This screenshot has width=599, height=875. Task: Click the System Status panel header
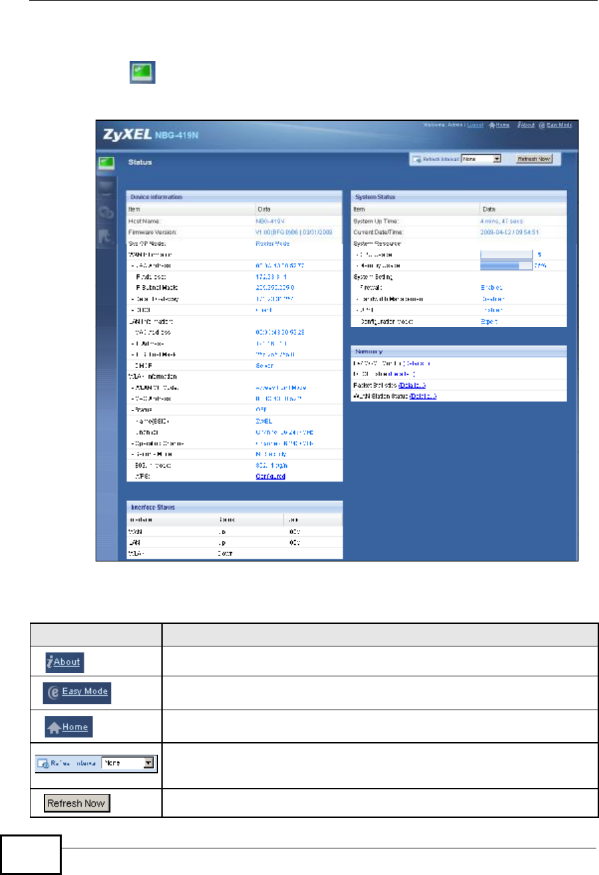(x=459, y=197)
